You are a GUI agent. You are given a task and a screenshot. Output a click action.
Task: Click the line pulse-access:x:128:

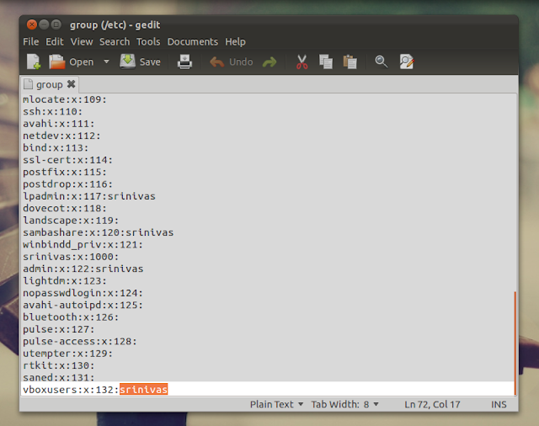[80, 342]
